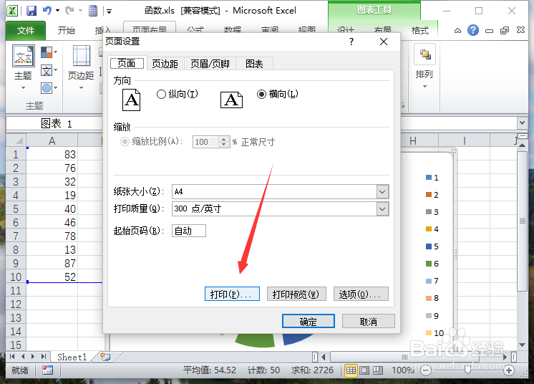Click the First page number (起始页码) field
The image size is (534, 384).
point(189,231)
